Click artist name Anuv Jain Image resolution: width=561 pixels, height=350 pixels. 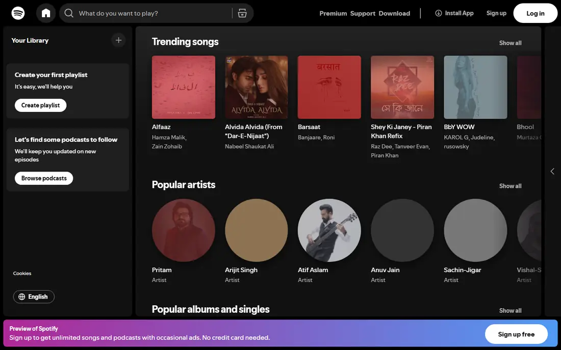point(385,270)
